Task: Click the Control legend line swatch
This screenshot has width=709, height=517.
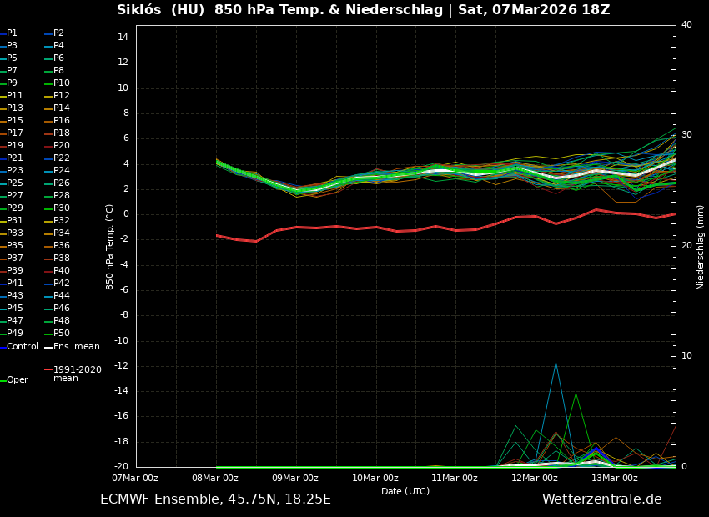Action: [x=3, y=347]
